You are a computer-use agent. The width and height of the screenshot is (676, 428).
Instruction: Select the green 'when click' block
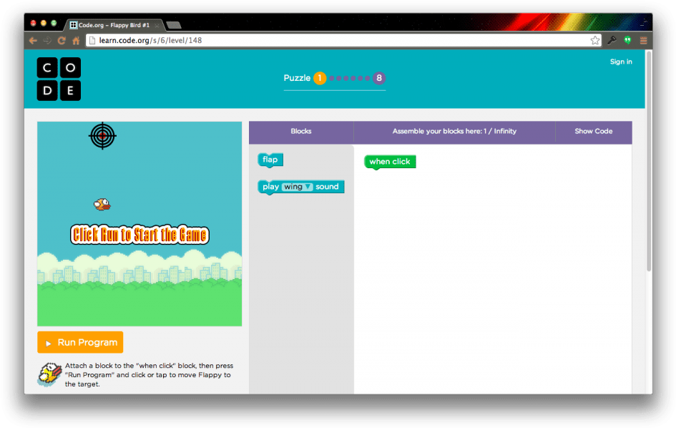389,162
